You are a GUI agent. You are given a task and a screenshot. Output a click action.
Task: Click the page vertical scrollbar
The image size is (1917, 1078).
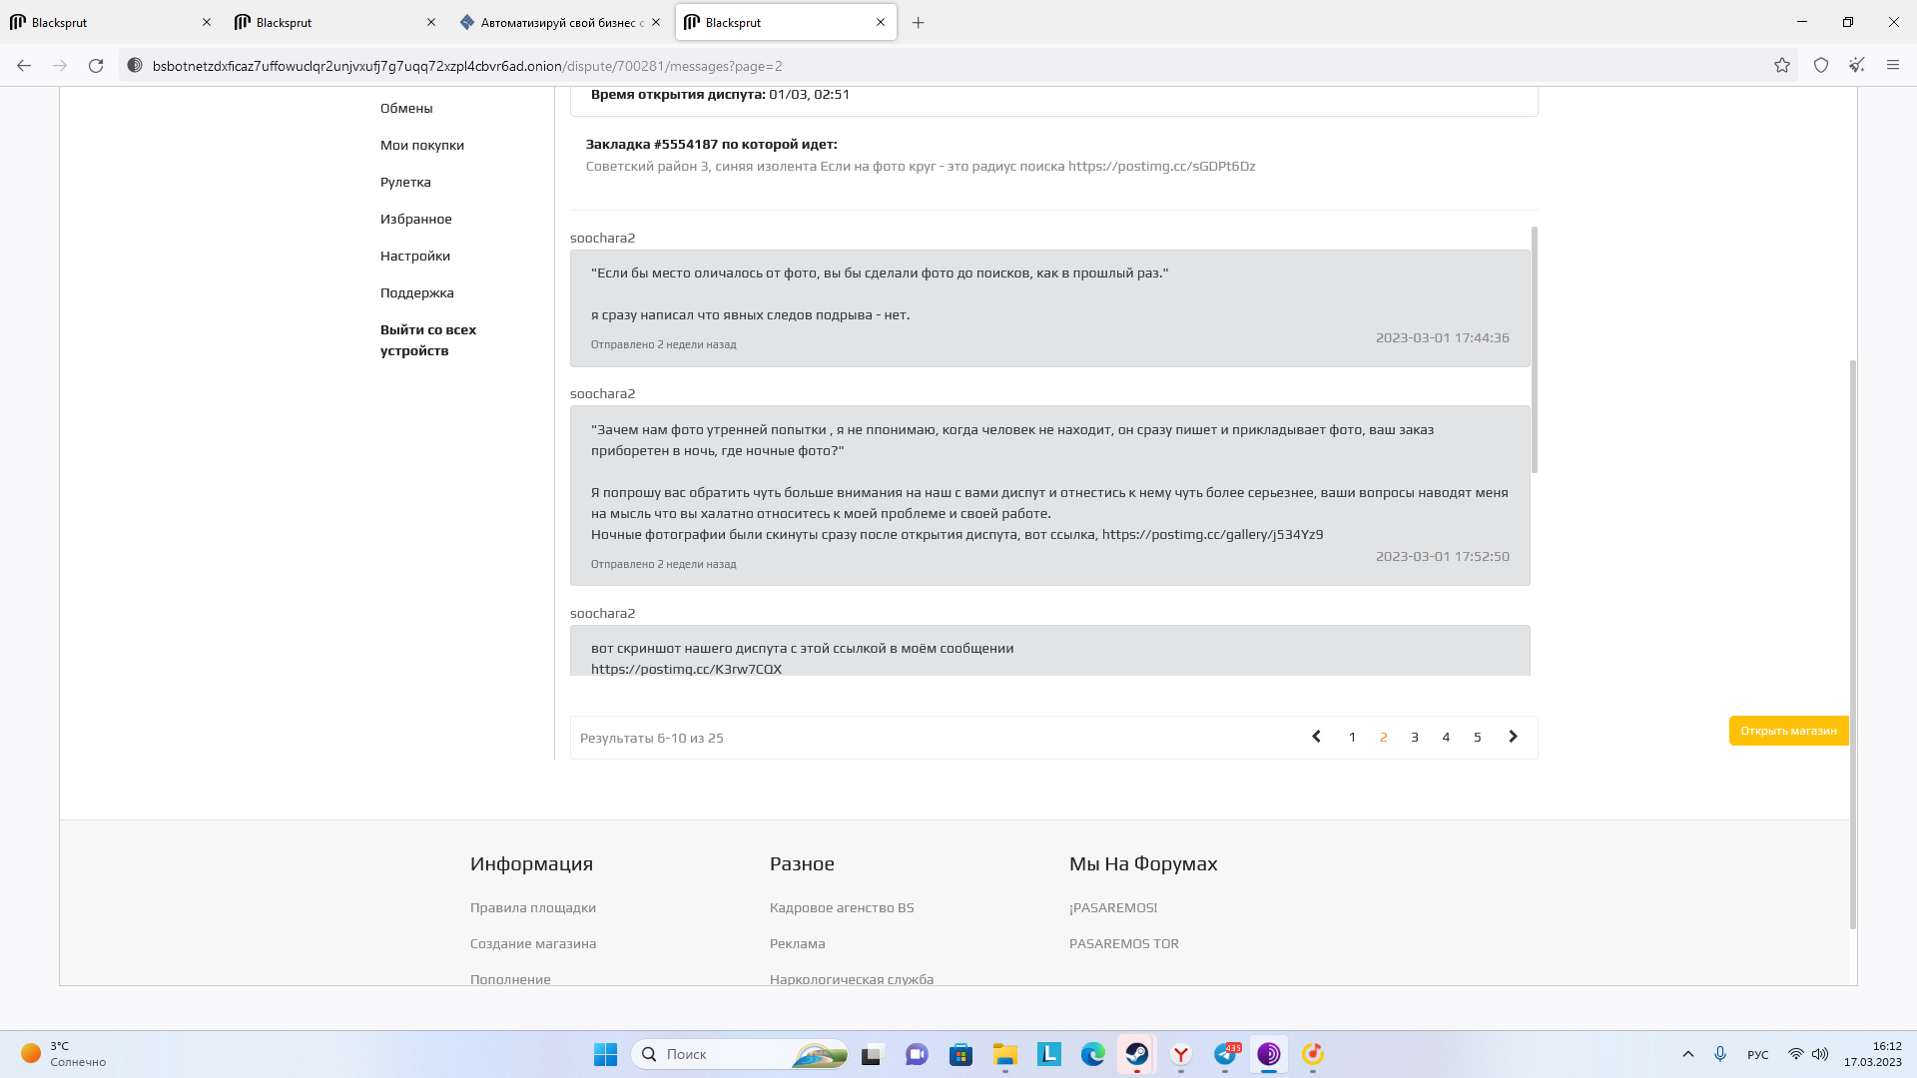tap(1853, 644)
